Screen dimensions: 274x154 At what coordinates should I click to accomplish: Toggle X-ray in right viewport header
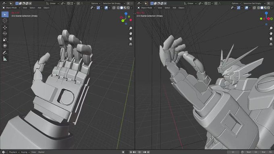click(x=254, y=8)
